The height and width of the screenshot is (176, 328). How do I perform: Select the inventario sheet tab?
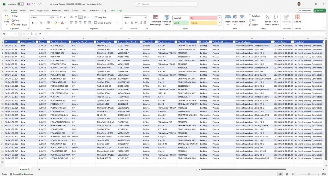(x=25, y=169)
